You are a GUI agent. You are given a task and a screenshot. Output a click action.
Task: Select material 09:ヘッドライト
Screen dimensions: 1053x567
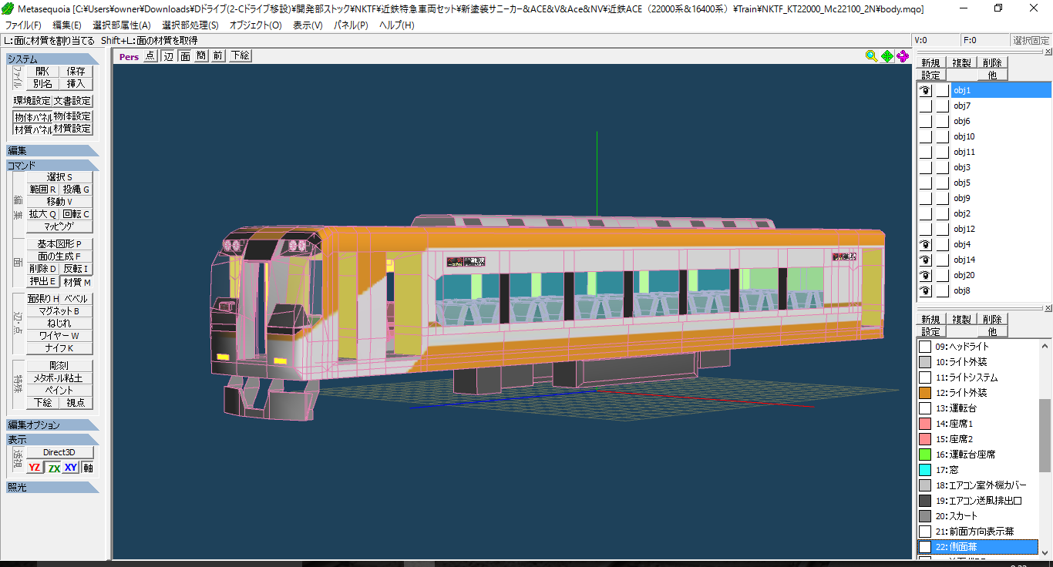tap(978, 347)
